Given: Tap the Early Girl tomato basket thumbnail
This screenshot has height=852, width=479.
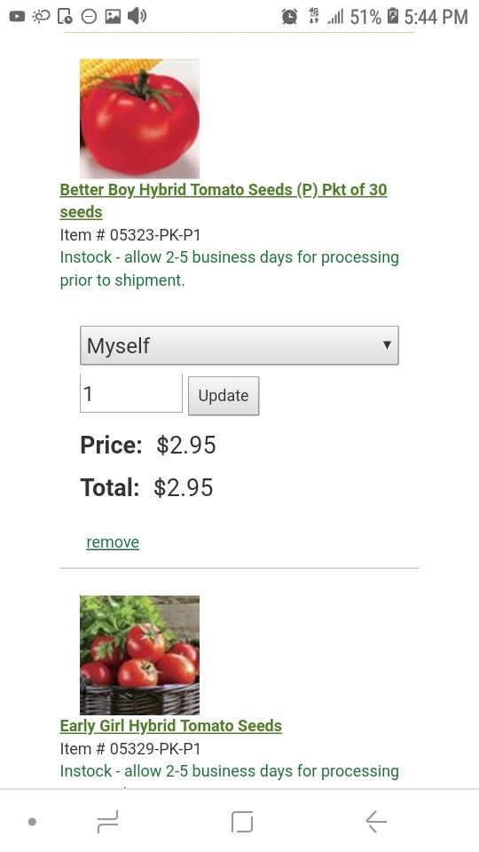Looking at the screenshot, I should pyautogui.click(x=139, y=655).
